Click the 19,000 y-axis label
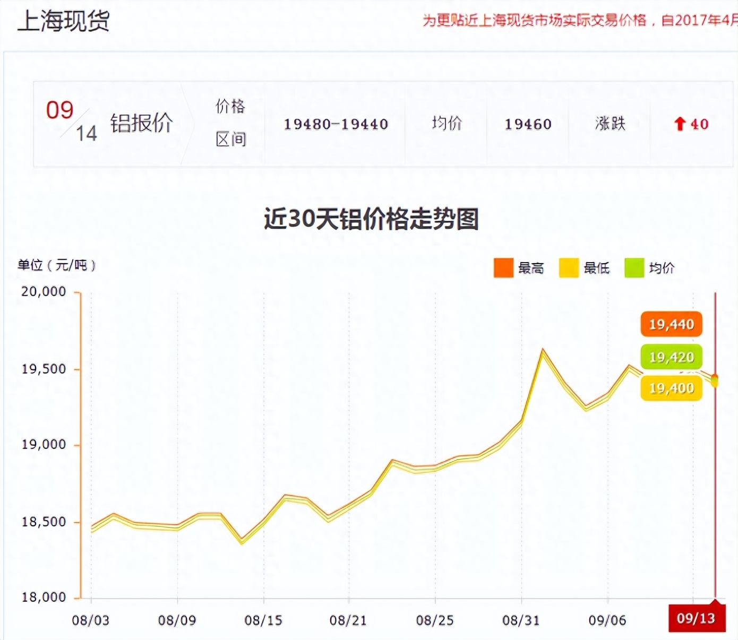Image resolution: width=738 pixels, height=640 pixels. (44, 445)
